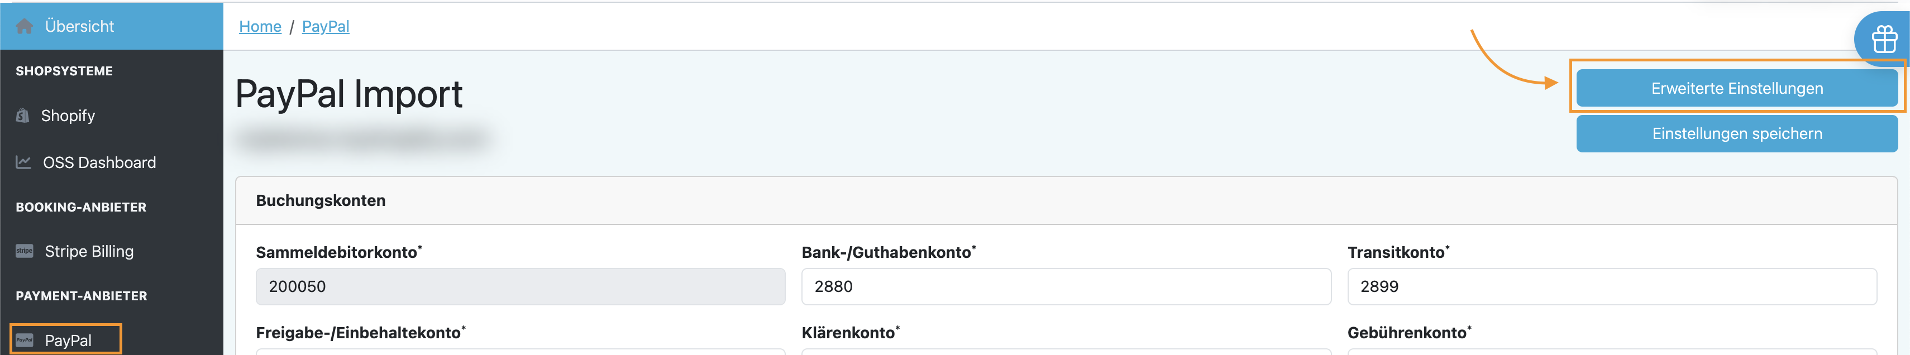Screen dimensions: 1910x355
Task: Follow the Home breadcrumb link
Action: click(260, 27)
